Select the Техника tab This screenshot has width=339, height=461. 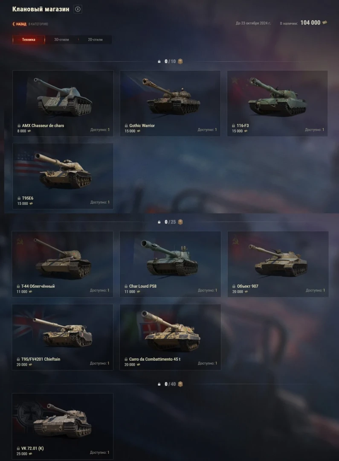tap(29, 40)
